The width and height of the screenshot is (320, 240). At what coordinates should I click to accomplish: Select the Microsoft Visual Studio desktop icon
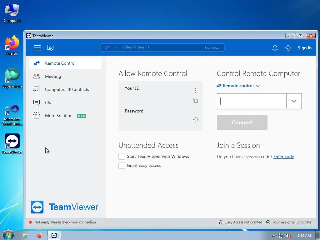pyautogui.click(x=12, y=115)
